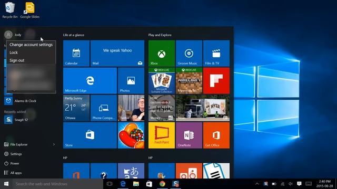
Task: Open the Ottawa weather tile
Action: click(x=76, y=108)
